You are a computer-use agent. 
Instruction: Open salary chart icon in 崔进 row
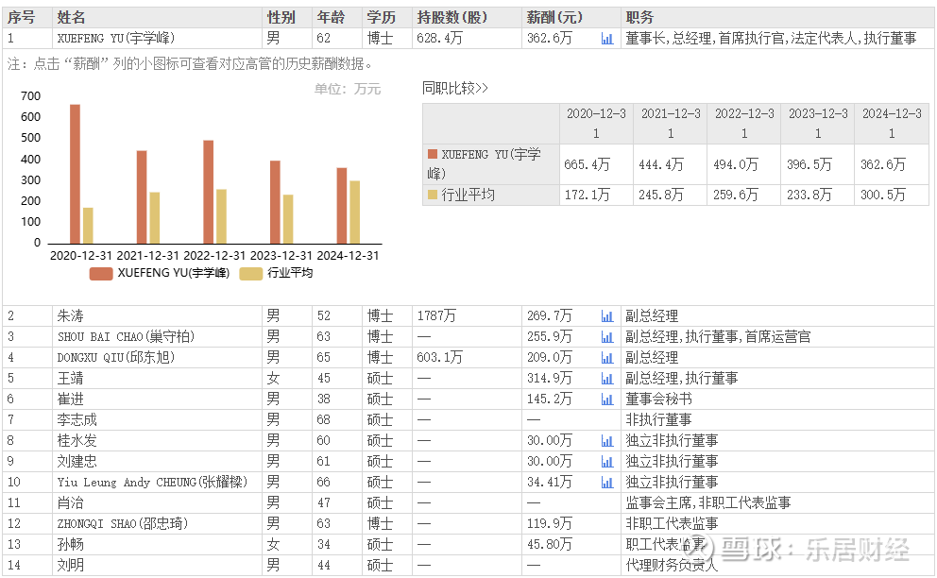click(607, 399)
